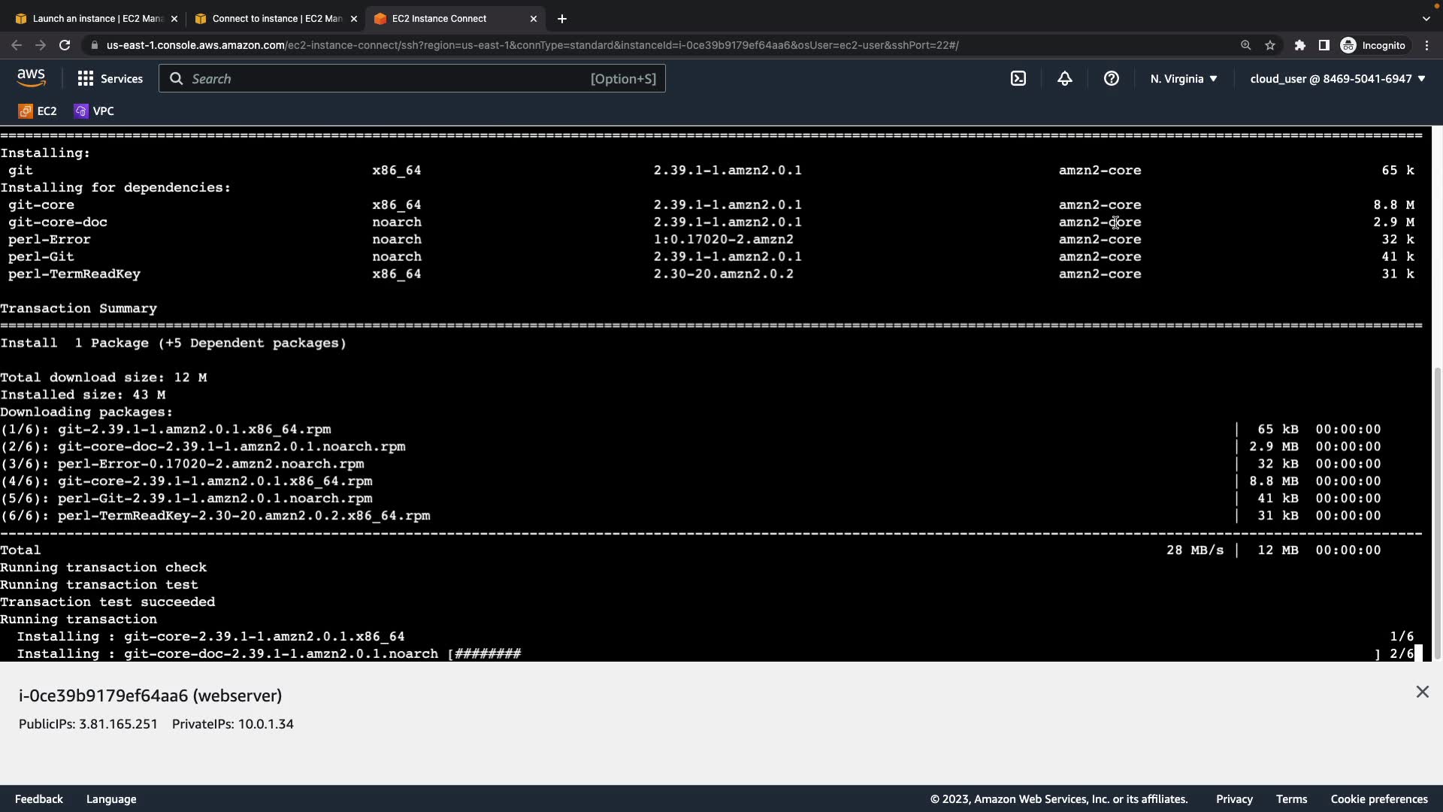Close the webserver instance info panel
This screenshot has width=1443, height=812.
pos(1422,692)
